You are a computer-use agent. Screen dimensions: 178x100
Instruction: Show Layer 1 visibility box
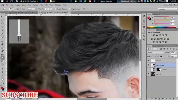pos(149,69)
